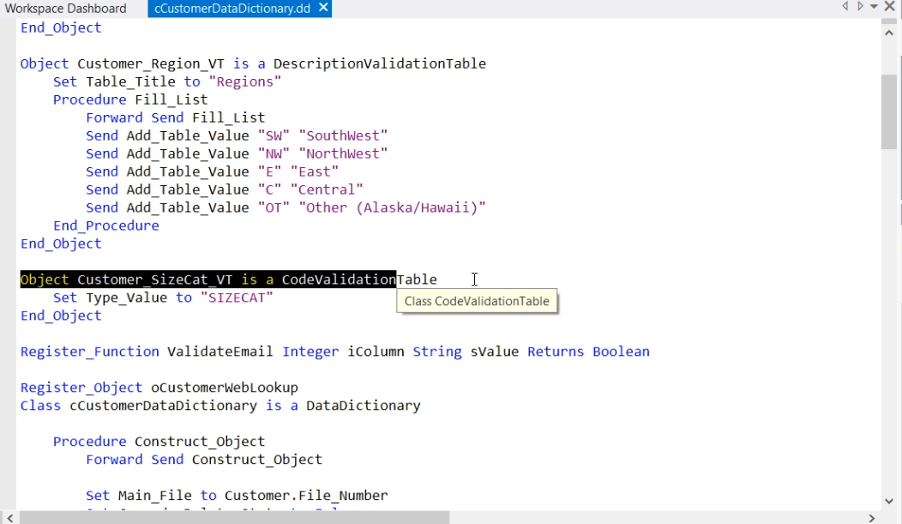Image resolution: width=902 pixels, height=524 pixels.
Task: Click the horizontal scrollbar left arrow
Action: point(8,517)
